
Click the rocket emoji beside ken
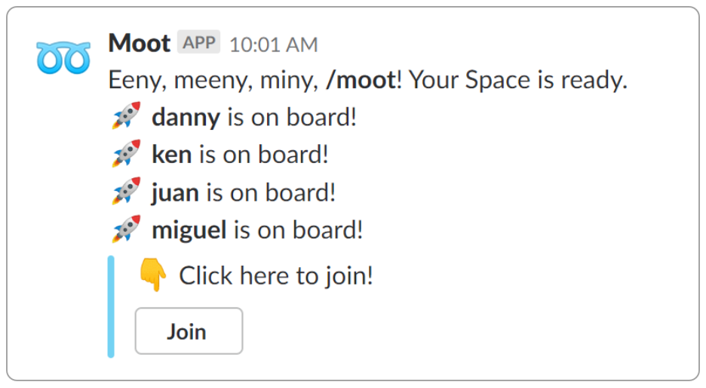click(126, 155)
